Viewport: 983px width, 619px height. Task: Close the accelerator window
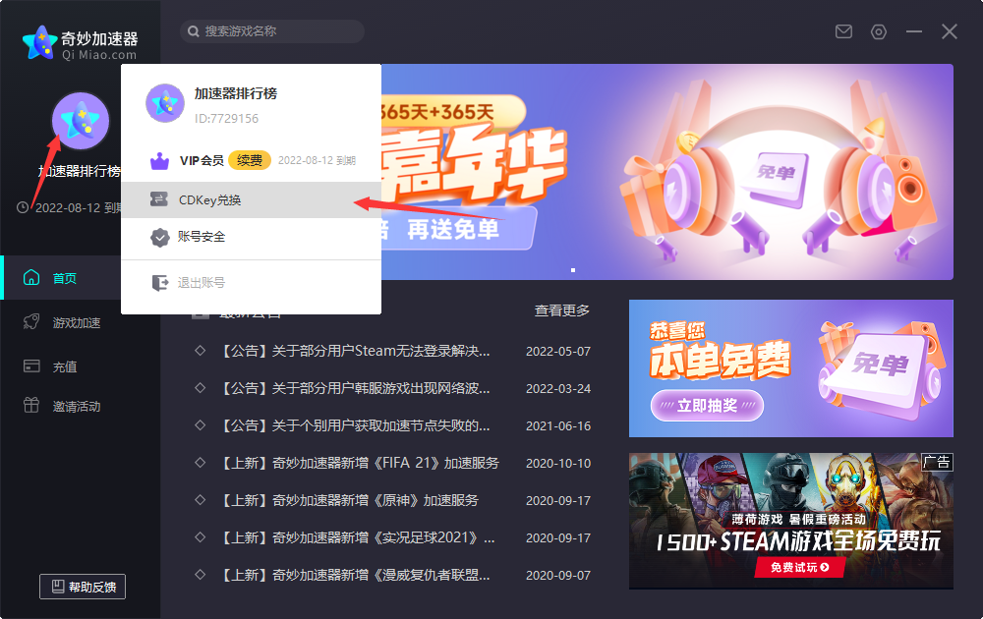coord(950,31)
